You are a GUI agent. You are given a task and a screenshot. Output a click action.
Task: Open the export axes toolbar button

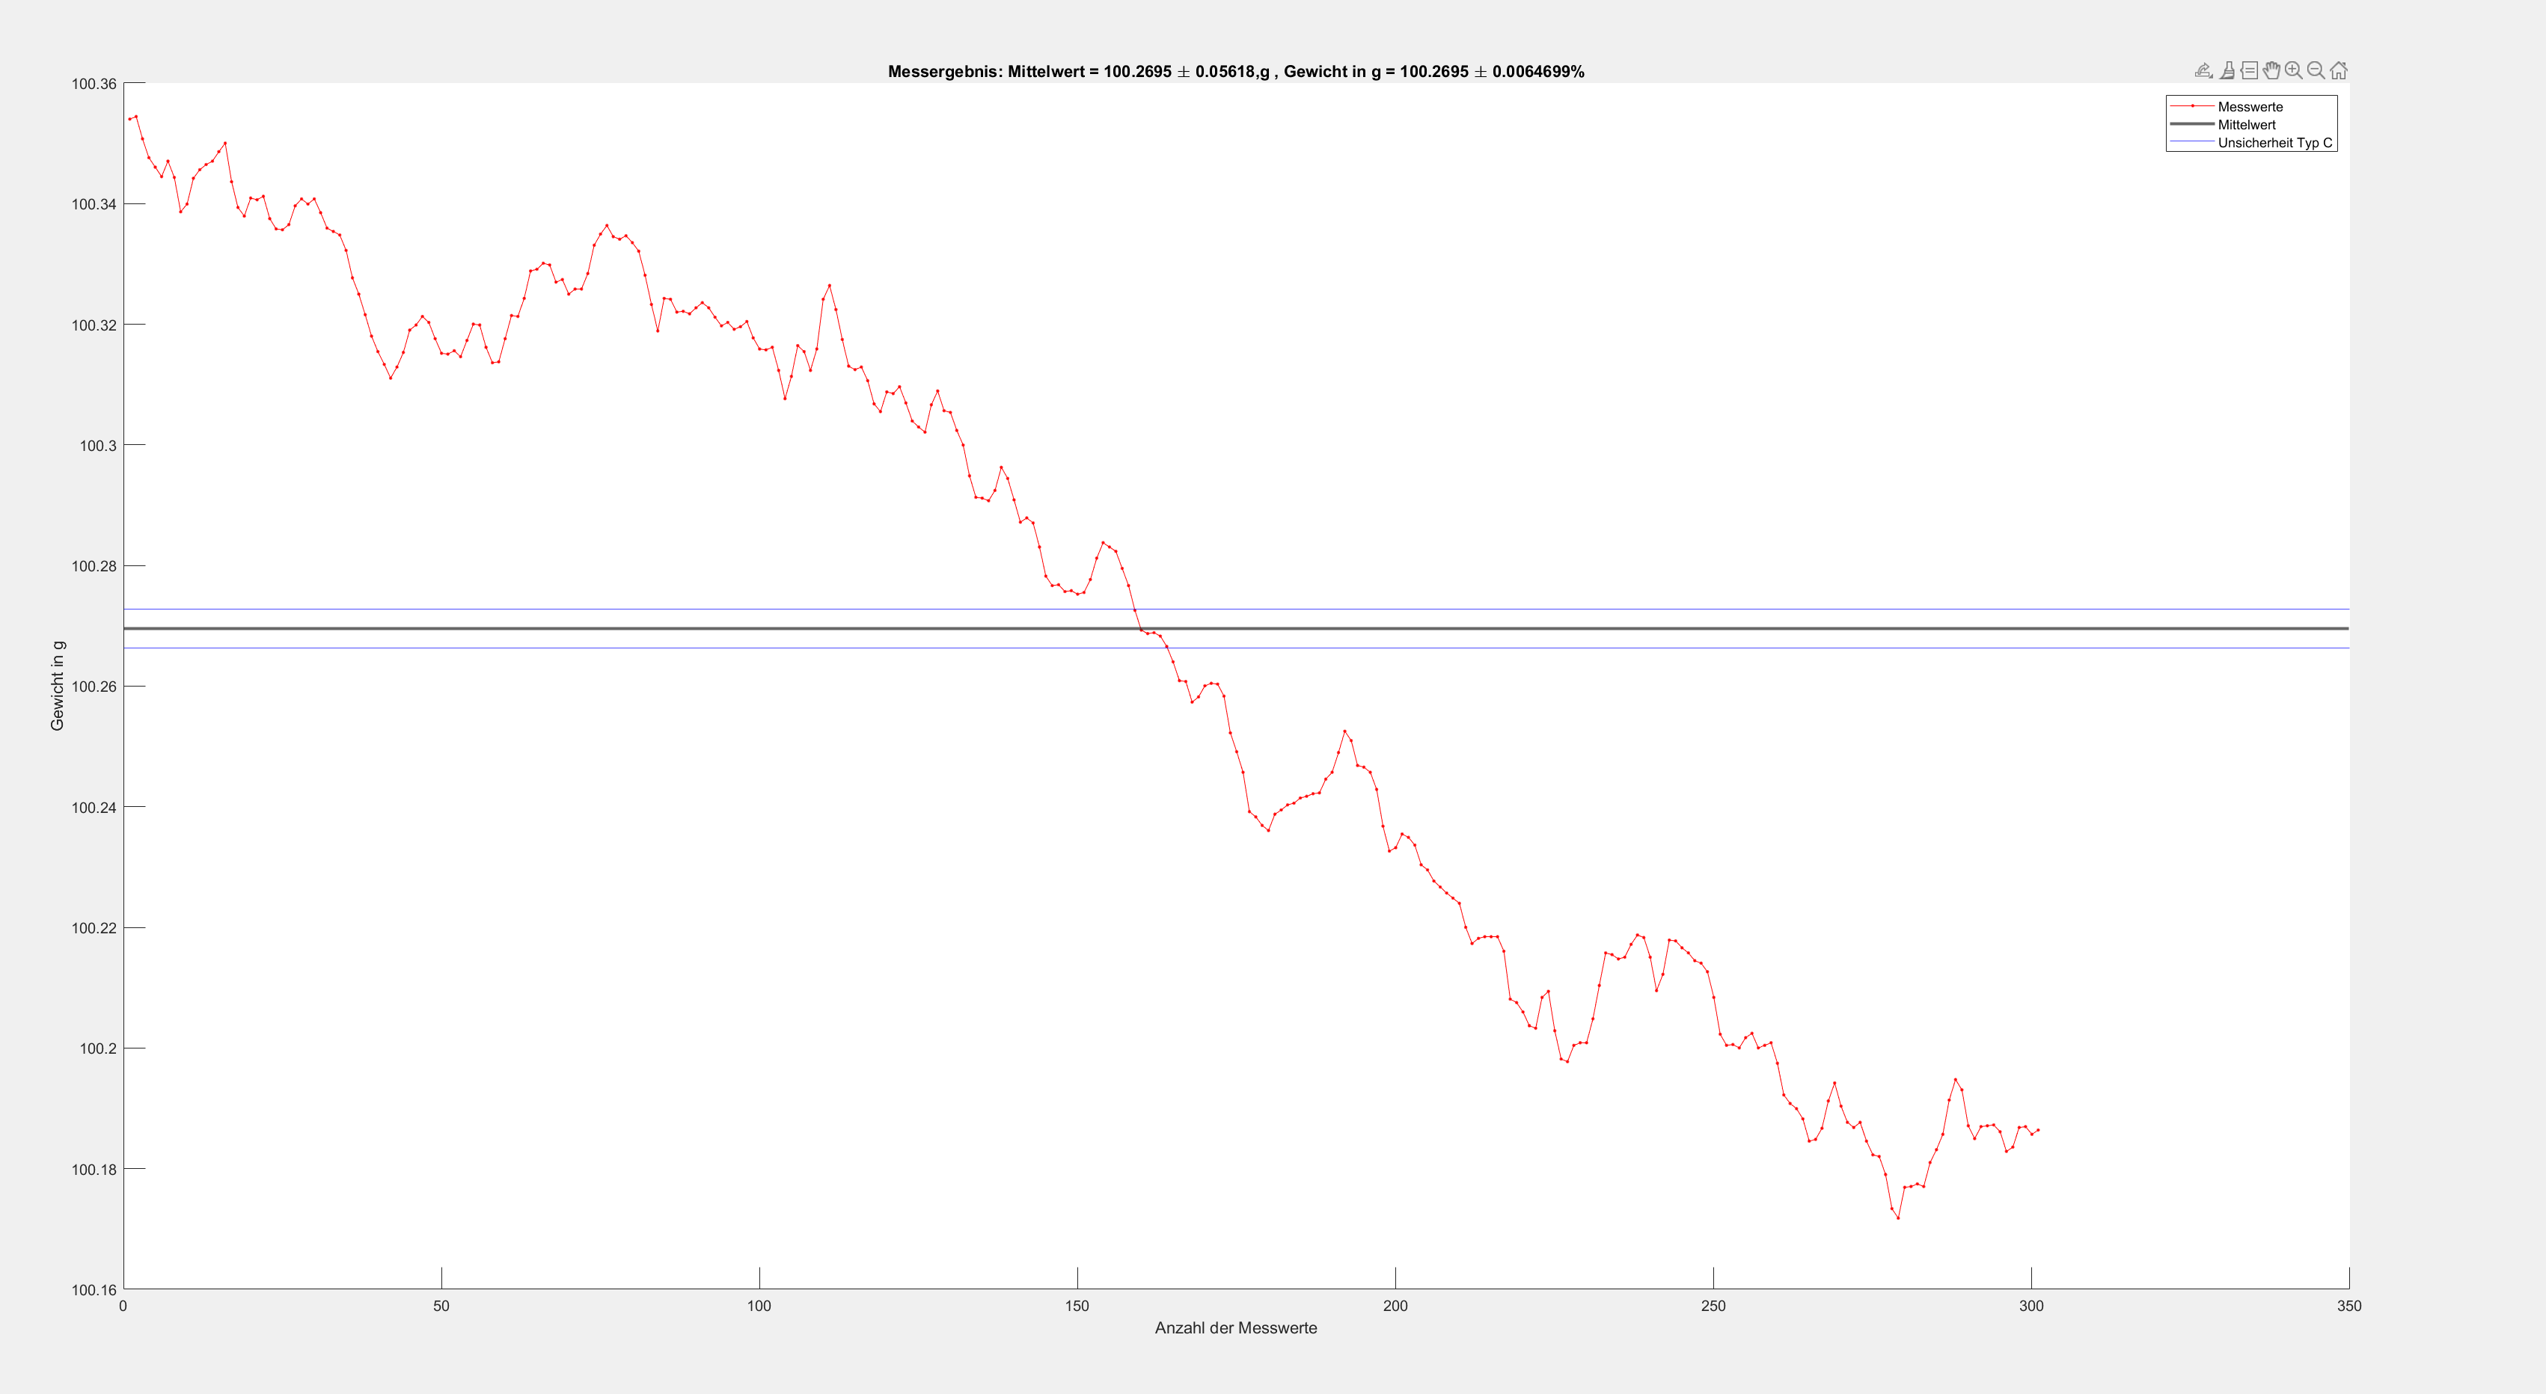pos(2203,70)
